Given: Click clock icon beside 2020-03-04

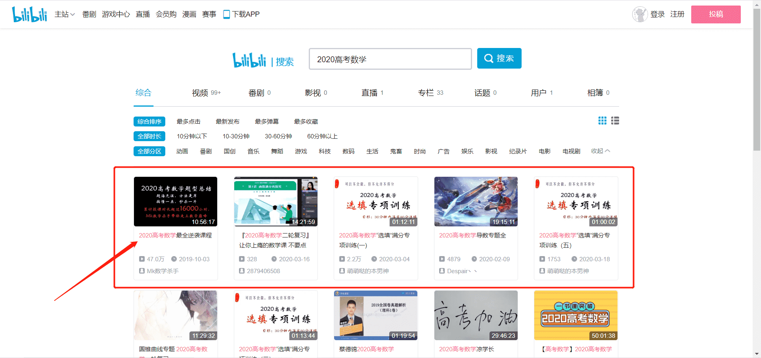Looking at the screenshot, I should tap(374, 259).
